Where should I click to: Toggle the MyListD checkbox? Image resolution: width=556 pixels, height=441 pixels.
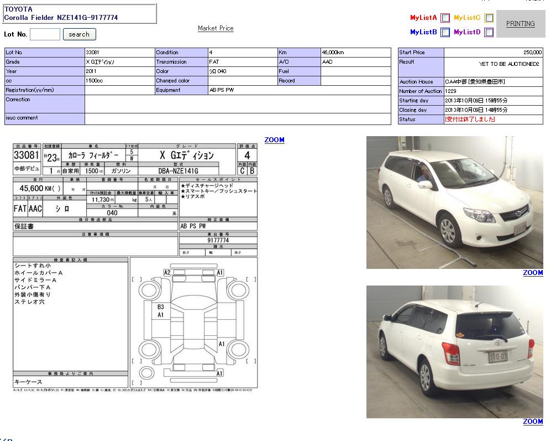(x=489, y=32)
